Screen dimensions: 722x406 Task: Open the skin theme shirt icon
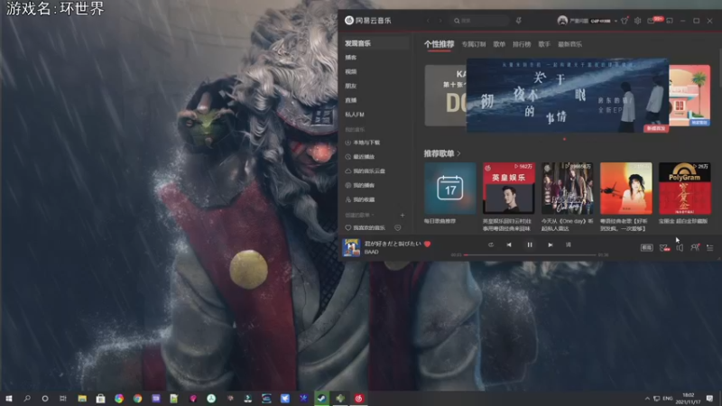pos(625,21)
